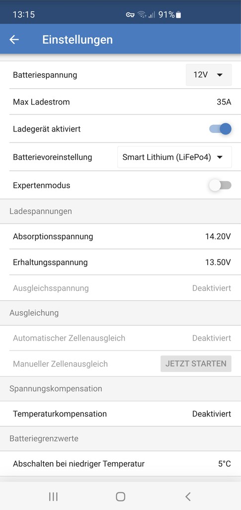Image resolution: width=241 pixels, height=510 pixels.
Task: Tap the Automatischer Zellenausgleich row
Action: [x=120, y=338]
